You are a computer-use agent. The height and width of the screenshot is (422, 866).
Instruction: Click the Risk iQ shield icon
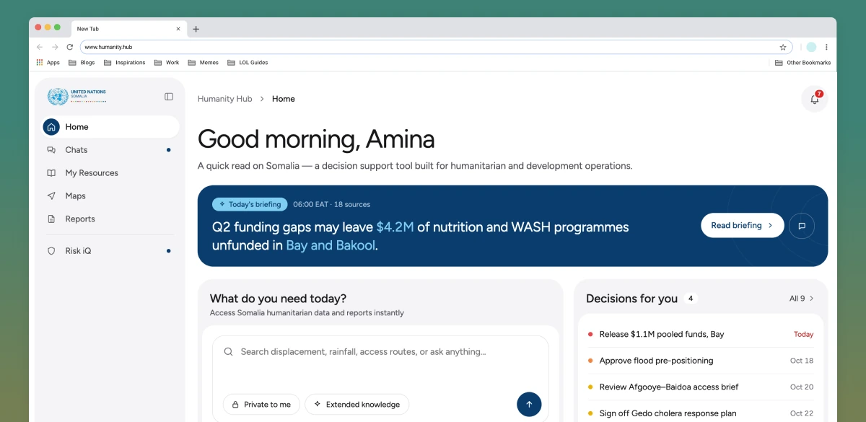coord(51,251)
